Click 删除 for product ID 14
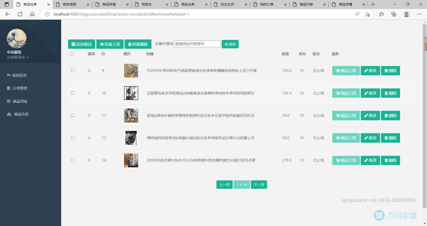The height and width of the screenshot is (226, 427). (x=390, y=160)
